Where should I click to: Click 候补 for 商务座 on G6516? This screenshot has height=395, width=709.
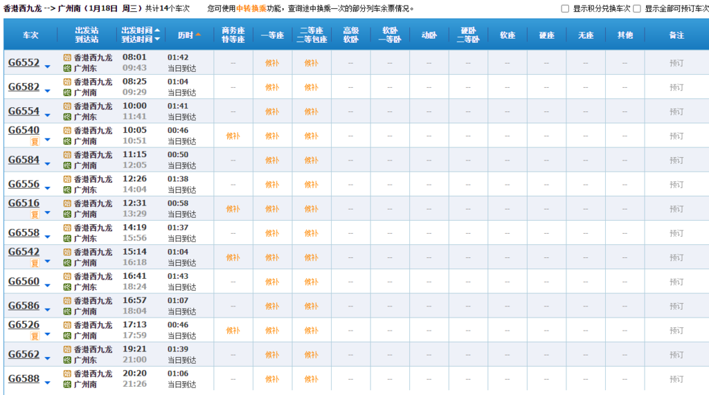pos(233,209)
